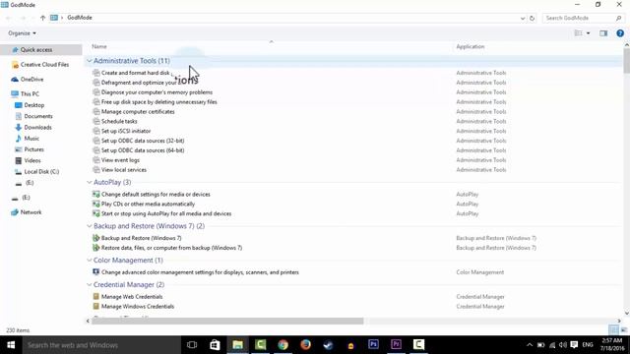Toggle the preview pane icon

pos(603,33)
